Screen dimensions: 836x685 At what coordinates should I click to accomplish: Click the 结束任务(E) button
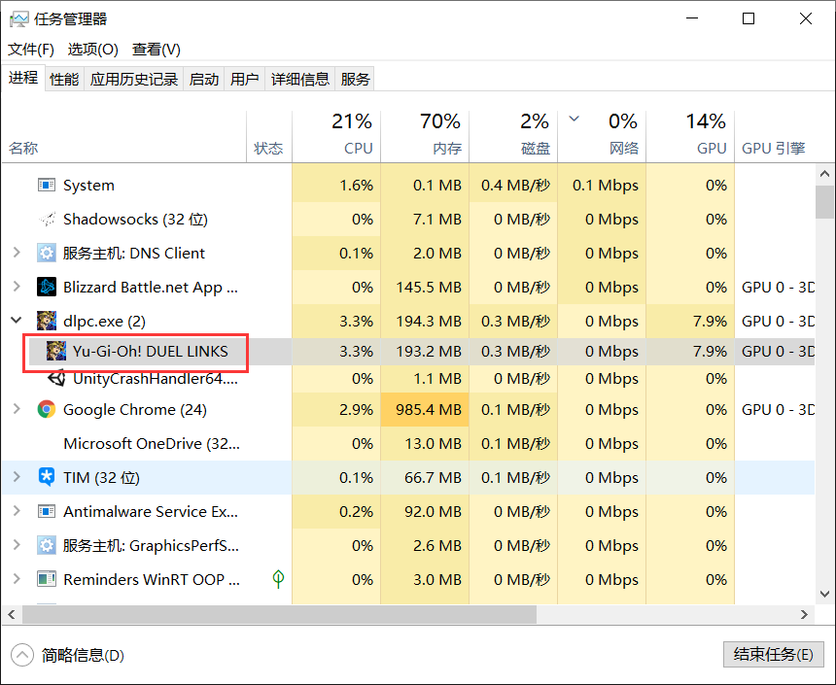point(773,654)
